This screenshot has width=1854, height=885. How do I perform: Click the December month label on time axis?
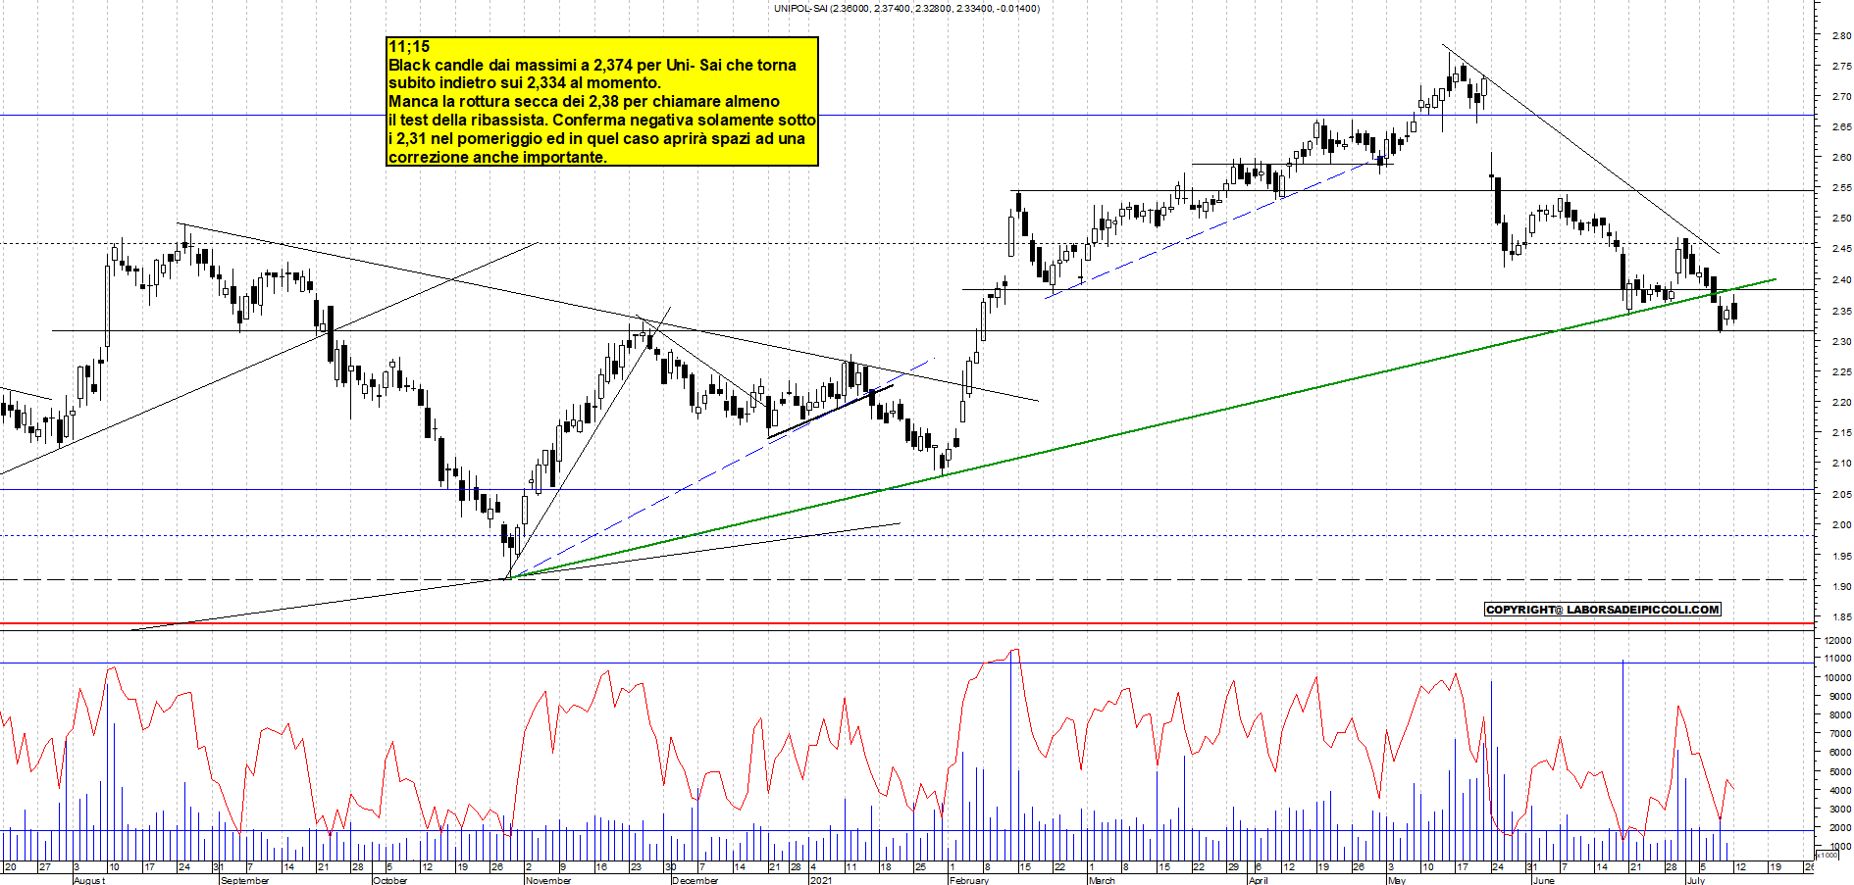point(695,880)
